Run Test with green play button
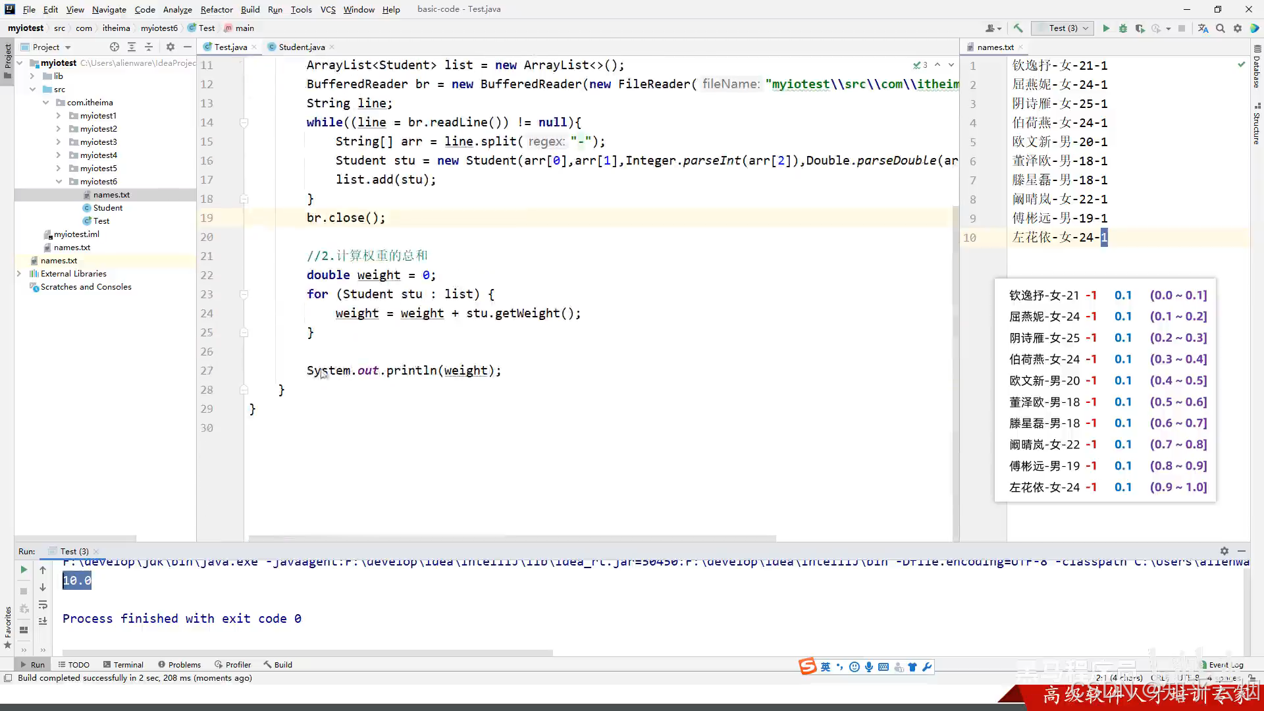The height and width of the screenshot is (711, 1264). pyautogui.click(x=1106, y=28)
